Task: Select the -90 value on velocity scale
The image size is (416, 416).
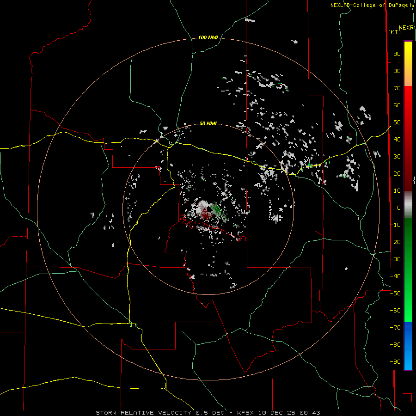Action: [x=395, y=362]
